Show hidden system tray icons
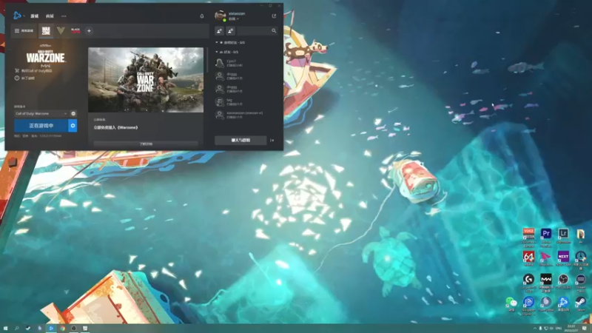 [x=534, y=329]
